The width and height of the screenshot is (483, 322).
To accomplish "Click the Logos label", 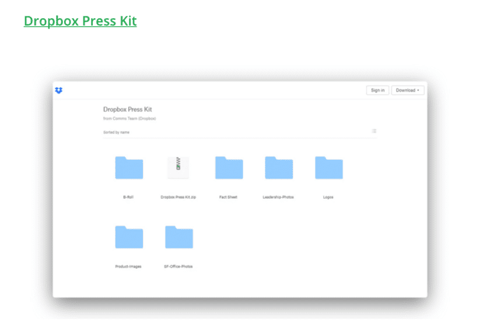I will point(328,197).
